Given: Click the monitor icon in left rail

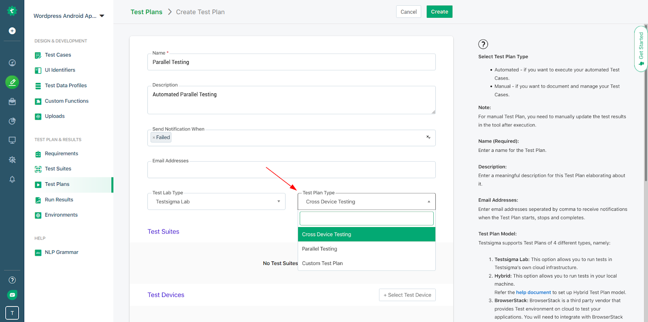Looking at the screenshot, I should click(x=12, y=140).
